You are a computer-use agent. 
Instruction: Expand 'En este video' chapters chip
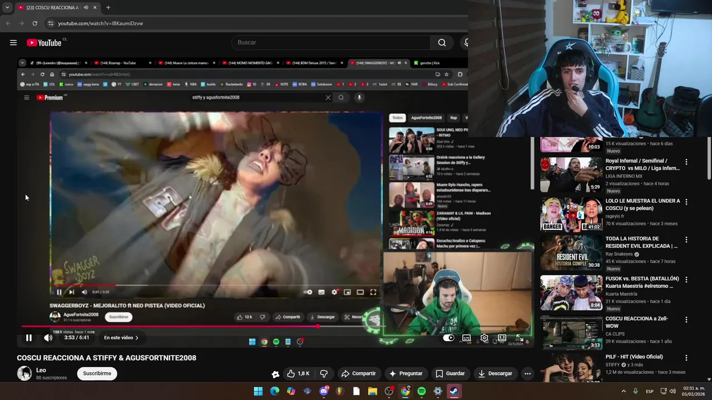click(121, 338)
